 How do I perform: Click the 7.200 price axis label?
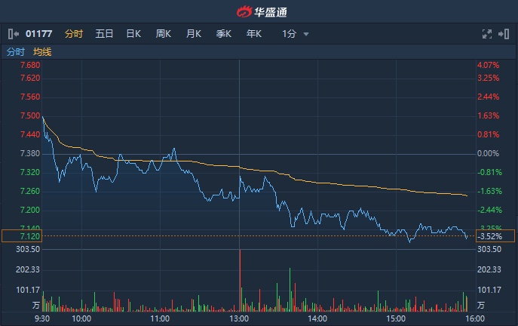[30, 210]
